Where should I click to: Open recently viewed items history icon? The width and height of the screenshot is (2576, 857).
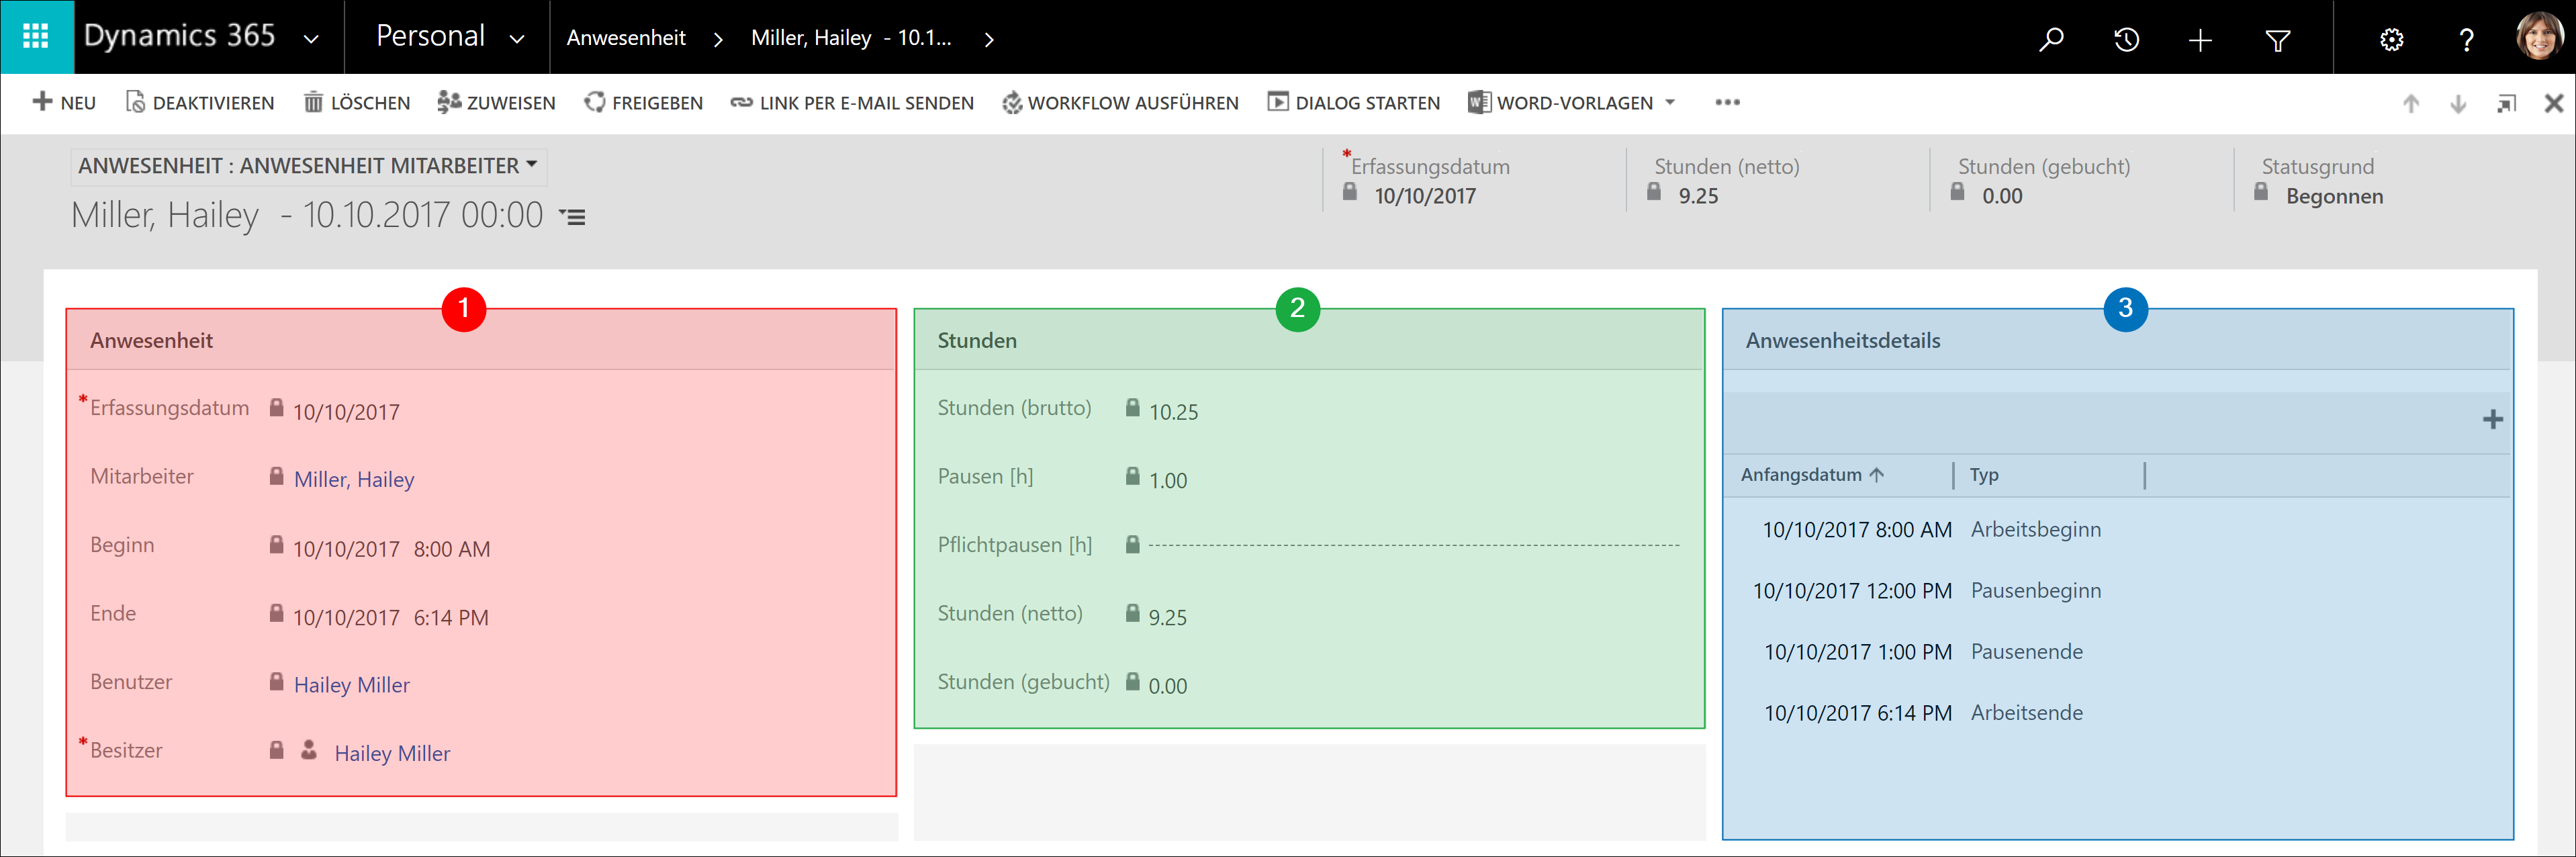[x=2126, y=39]
